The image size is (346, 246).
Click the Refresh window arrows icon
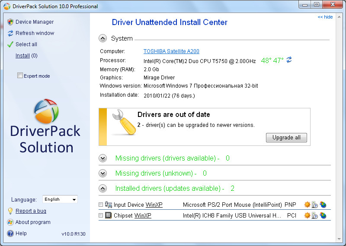[10, 33]
